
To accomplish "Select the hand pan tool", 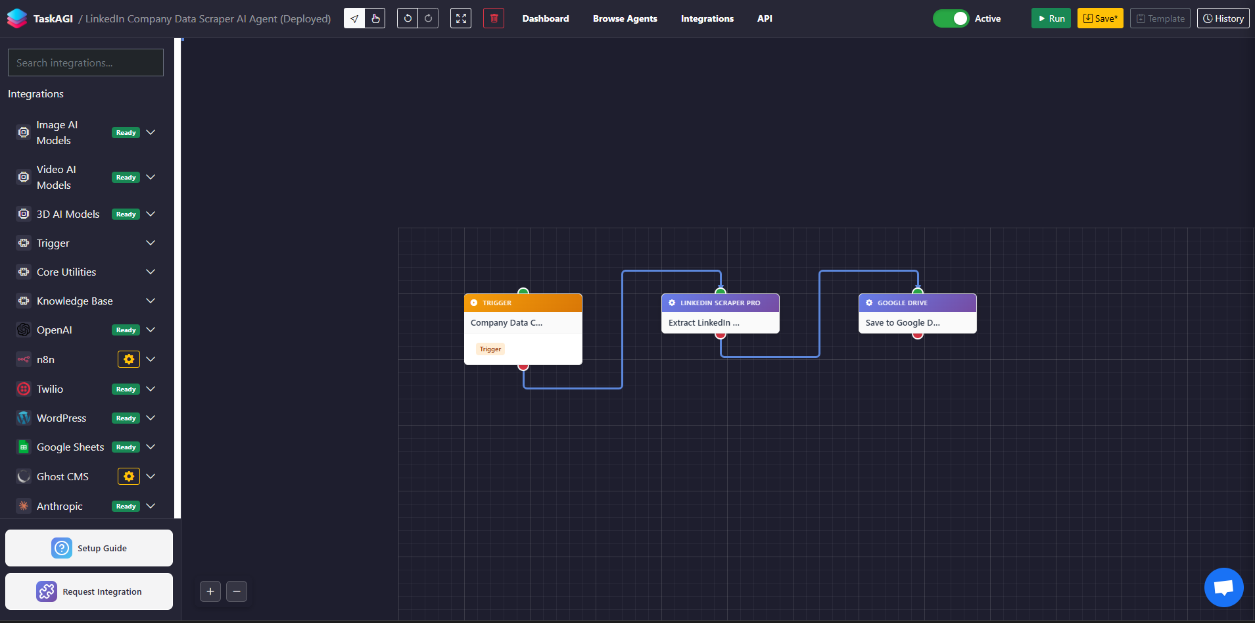I will (x=375, y=18).
